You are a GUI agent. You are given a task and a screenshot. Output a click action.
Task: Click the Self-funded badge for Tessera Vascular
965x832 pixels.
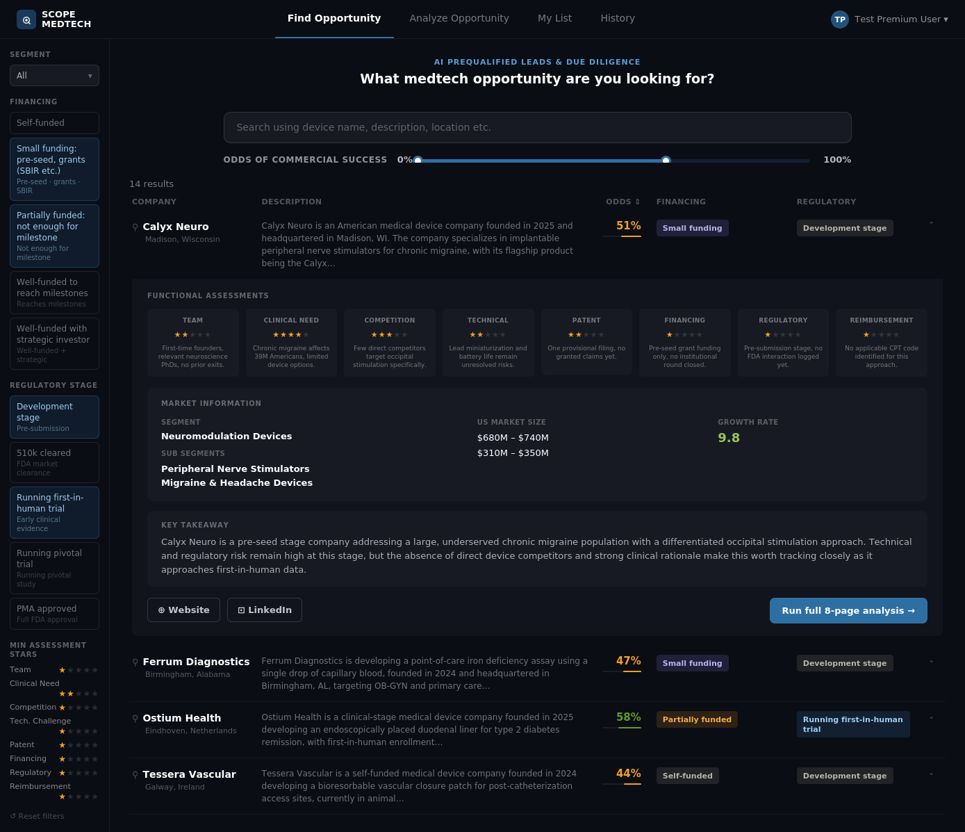[687, 776]
